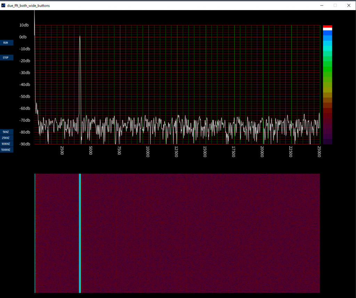Click the 25000 frequency axis label
This screenshot has height=298, width=356.
click(x=319, y=152)
